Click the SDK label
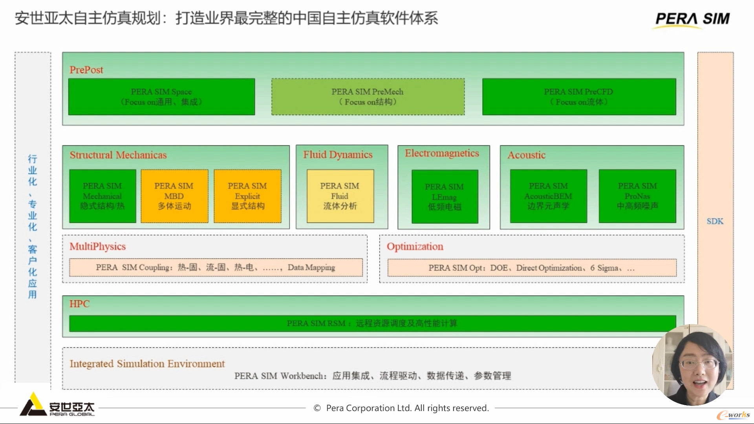754x424 pixels. 715,221
